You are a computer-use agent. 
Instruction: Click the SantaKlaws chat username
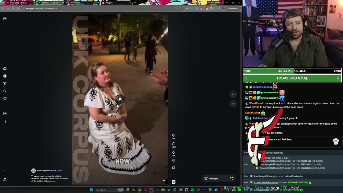coord(252,113)
